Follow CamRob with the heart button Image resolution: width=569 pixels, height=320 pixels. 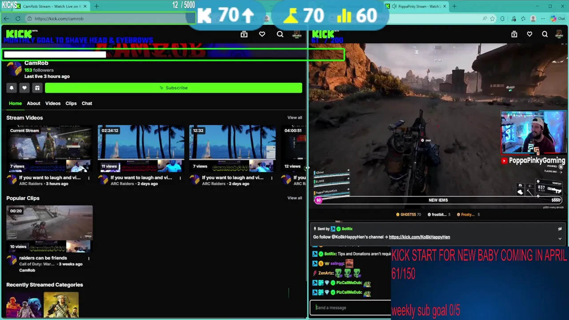(24, 88)
